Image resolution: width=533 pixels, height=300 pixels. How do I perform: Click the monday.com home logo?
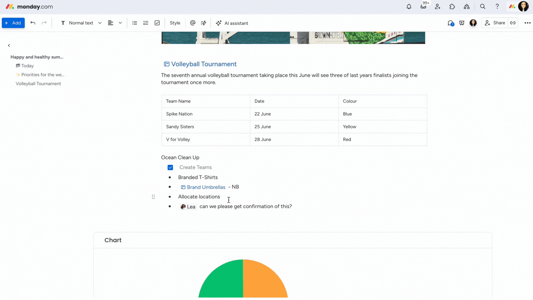[x=29, y=7]
